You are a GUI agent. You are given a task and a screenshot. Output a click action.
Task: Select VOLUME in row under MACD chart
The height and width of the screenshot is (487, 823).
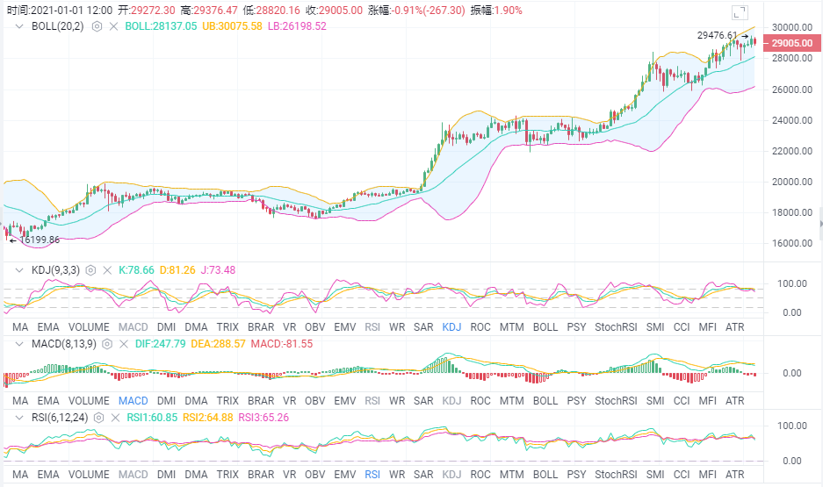(x=90, y=401)
